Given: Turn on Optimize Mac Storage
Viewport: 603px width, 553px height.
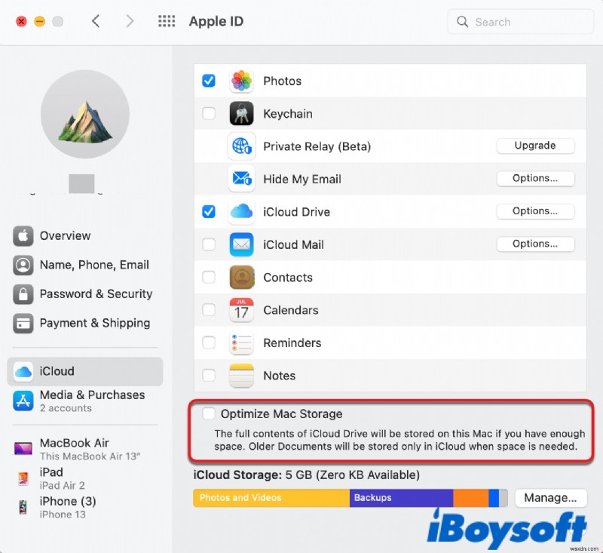Looking at the screenshot, I should coord(209,413).
